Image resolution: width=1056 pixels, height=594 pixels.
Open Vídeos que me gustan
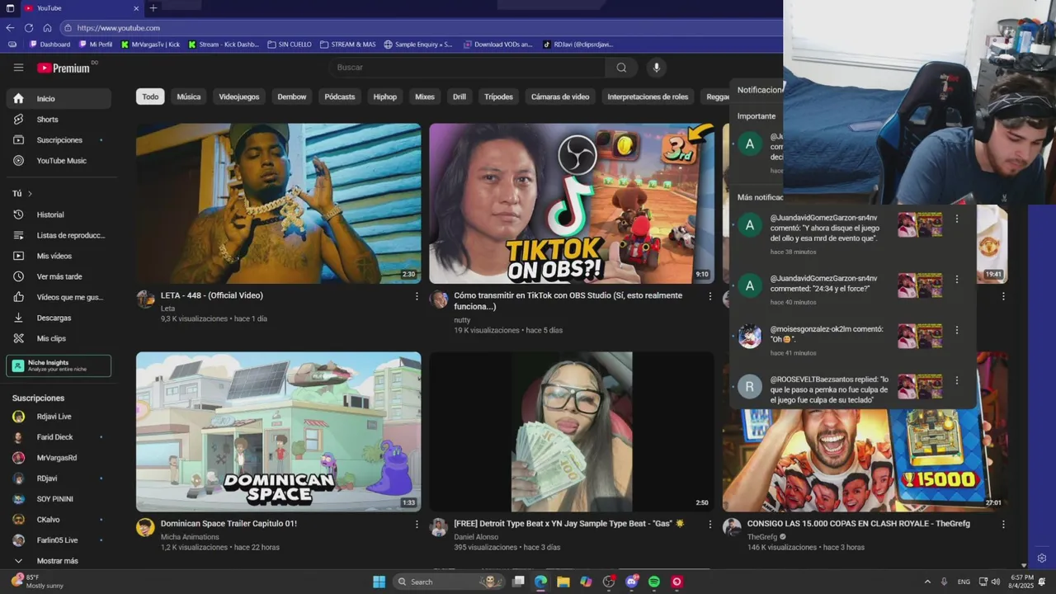pos(58,297)
